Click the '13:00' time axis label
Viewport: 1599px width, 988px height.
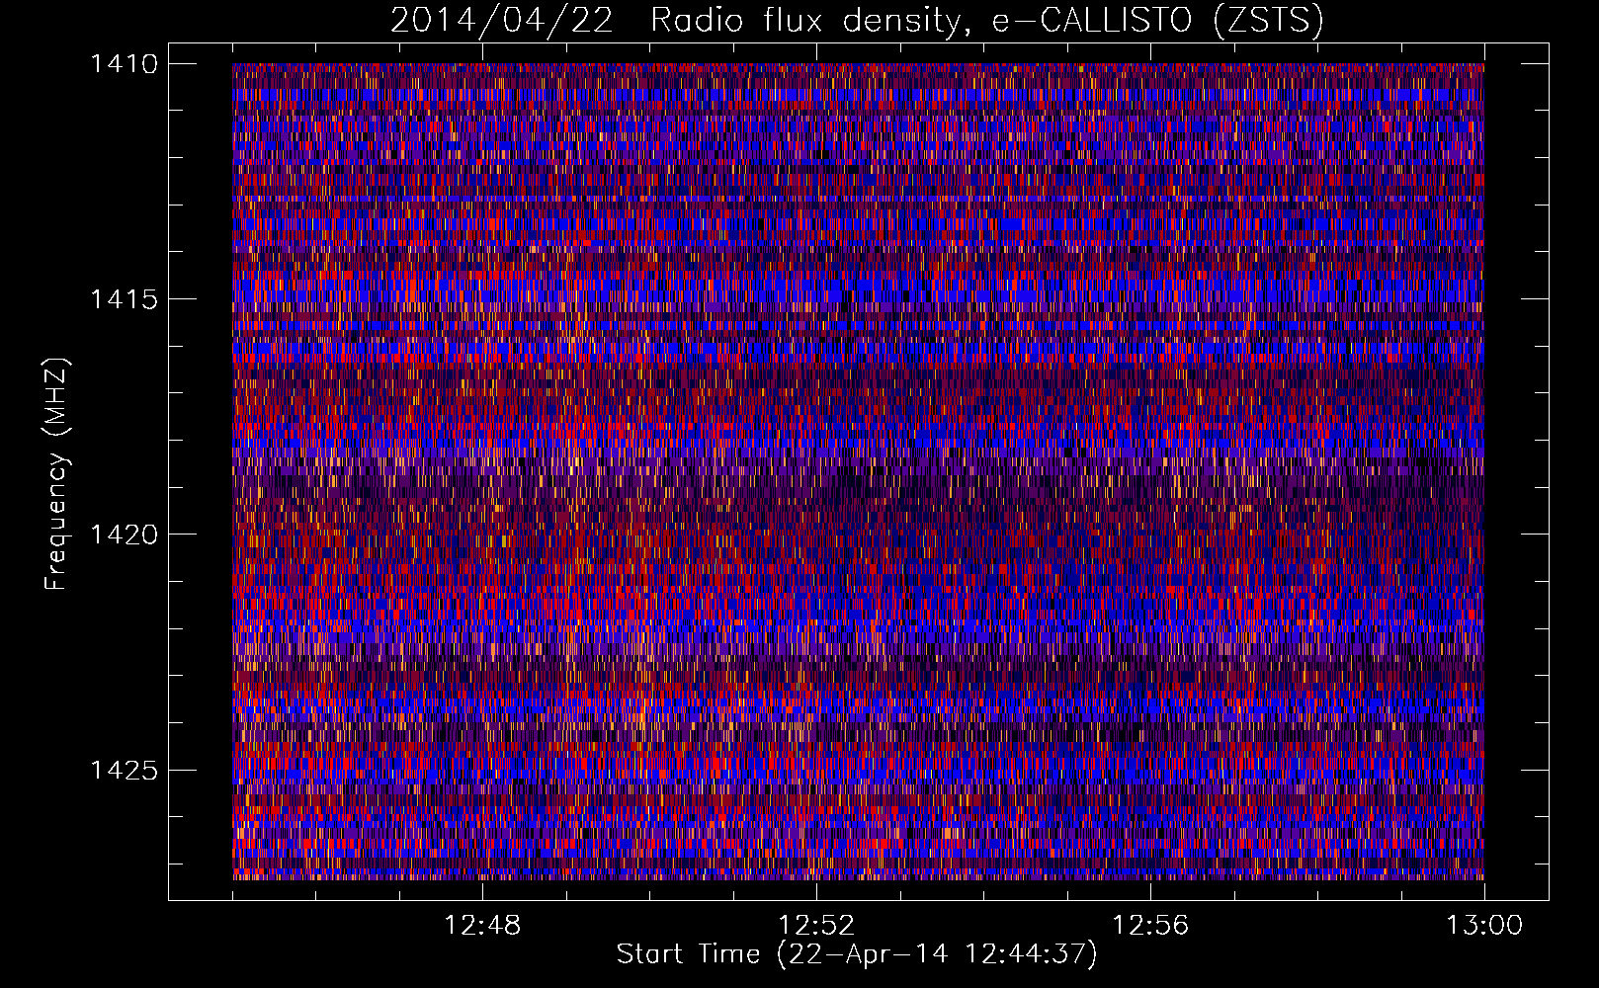click(1484, 926)
